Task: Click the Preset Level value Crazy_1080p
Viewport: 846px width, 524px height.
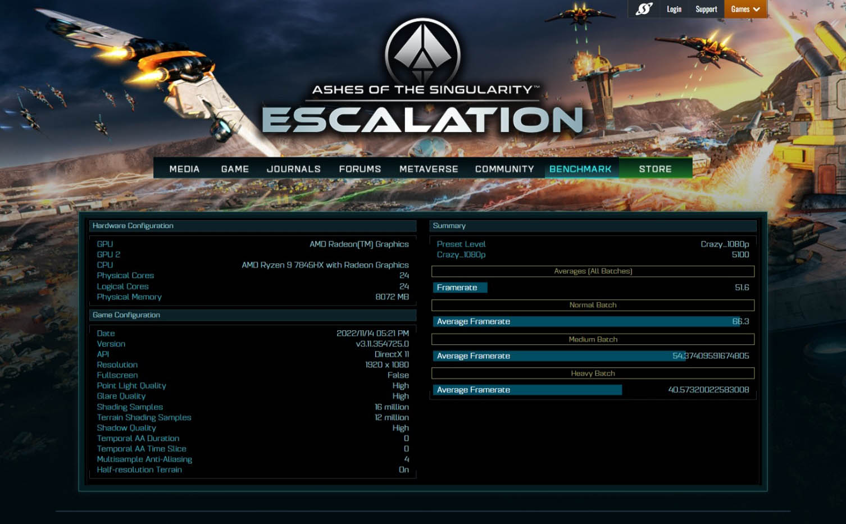Action: 725,244
